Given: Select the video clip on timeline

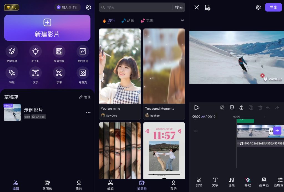Looking at the screenshot, I should (x=253, y=131).
